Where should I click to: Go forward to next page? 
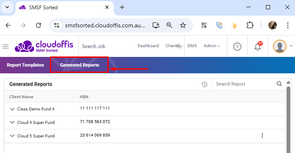point(23,25)
